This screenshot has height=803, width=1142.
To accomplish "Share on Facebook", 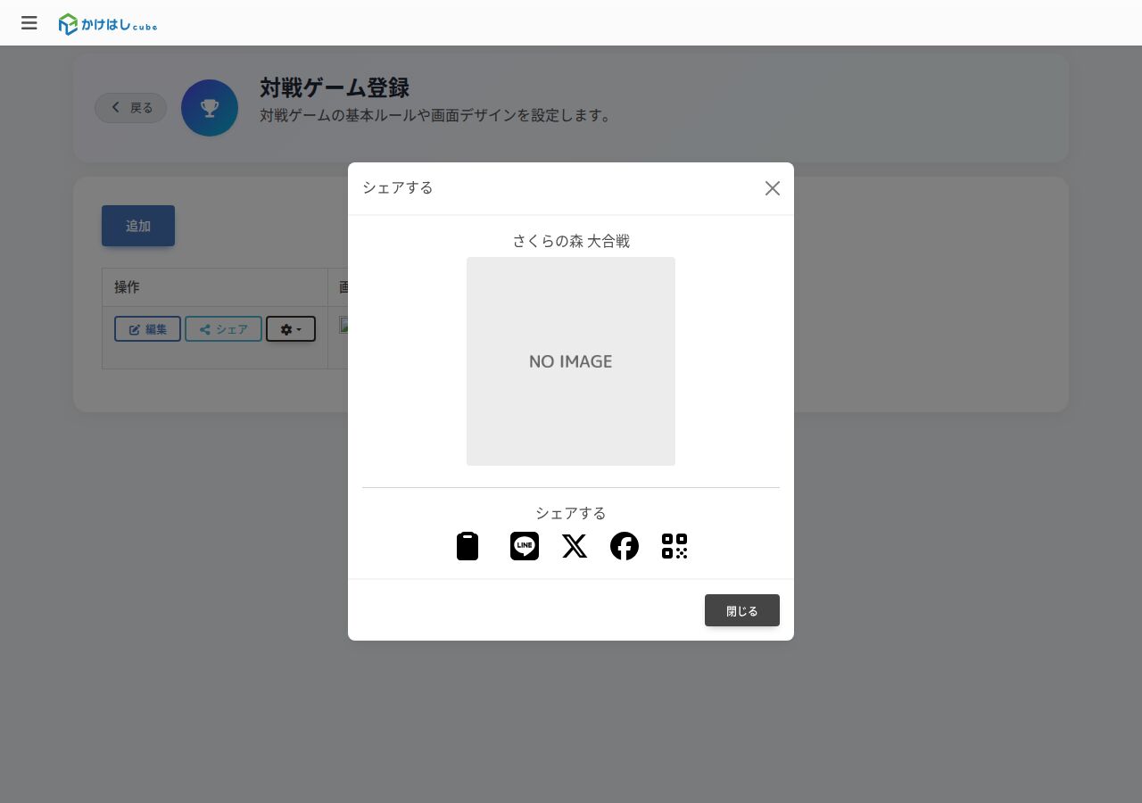I will coord(625,546).
